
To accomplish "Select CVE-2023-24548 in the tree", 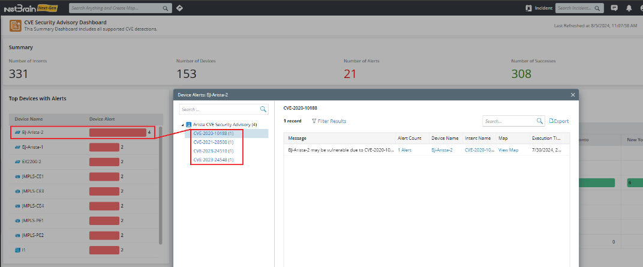I will [214, 160].
